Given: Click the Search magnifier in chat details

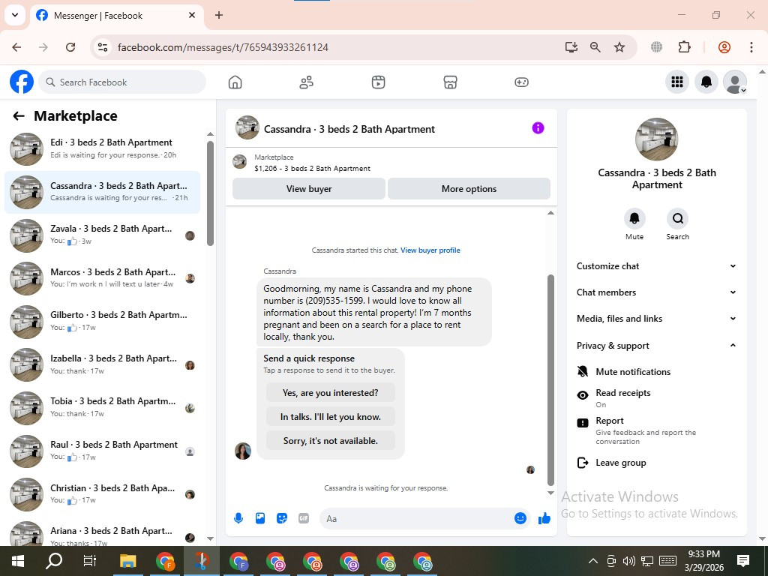Looking at the screenshot, I should pyautogui.click(x=677, y=218).
